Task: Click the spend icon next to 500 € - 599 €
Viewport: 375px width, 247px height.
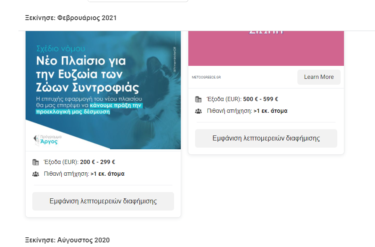Action: click(198, 99)
